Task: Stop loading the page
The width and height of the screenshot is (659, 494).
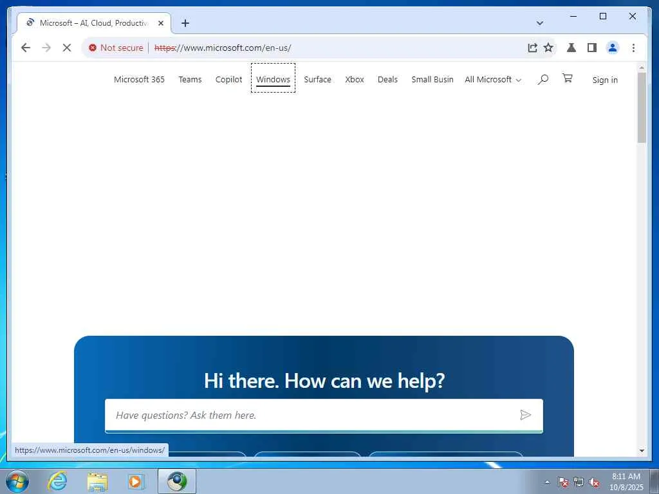Action: [67, 48]
